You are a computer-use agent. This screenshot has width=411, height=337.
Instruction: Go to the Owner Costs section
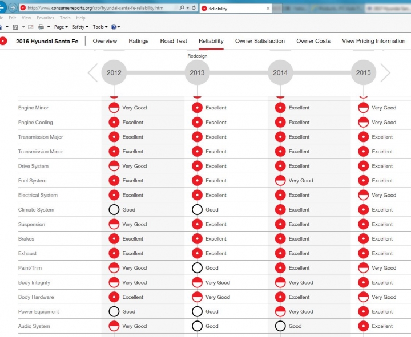[313, 41]
